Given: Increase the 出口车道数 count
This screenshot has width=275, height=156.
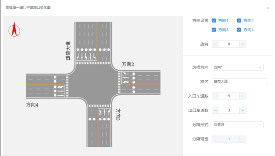Looking at the screenshot, I should point(243,110).
